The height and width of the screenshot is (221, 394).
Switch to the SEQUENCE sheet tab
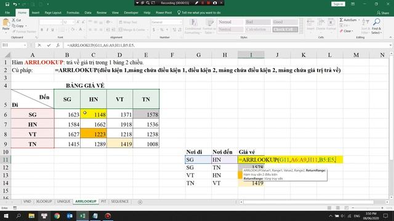pyautogui.click(x=120, y=201)
